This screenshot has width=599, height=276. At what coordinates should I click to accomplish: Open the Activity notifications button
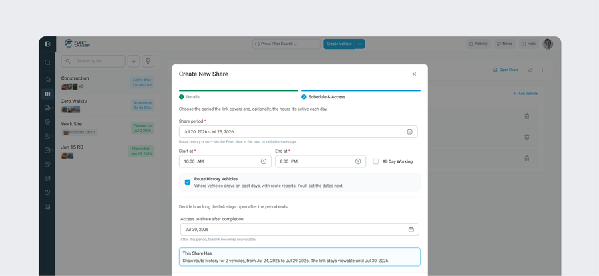(x=479, y=44)
